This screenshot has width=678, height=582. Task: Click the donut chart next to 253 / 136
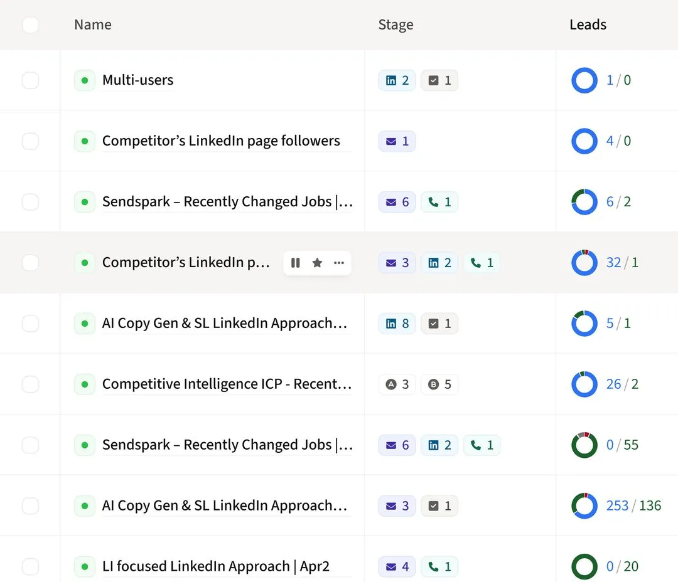pos(584,506)
